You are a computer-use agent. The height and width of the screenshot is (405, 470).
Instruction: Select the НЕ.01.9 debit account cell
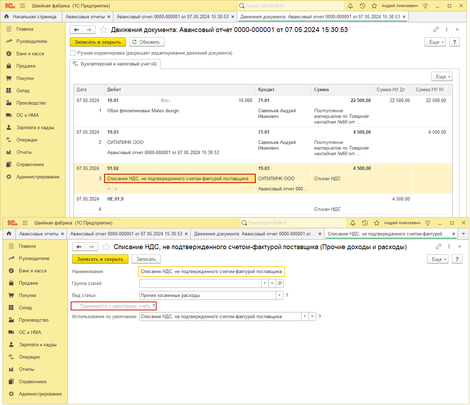point(179,199)
